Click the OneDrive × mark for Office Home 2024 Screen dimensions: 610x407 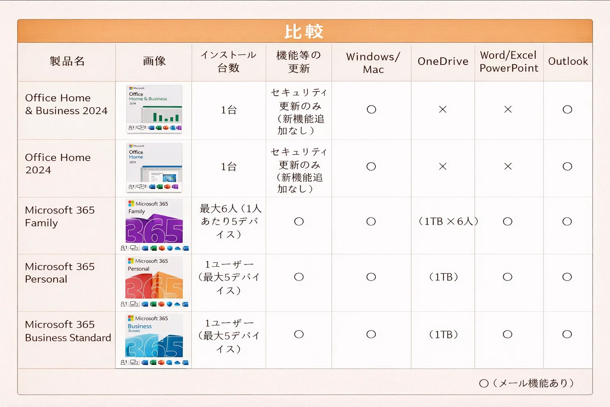443,167
